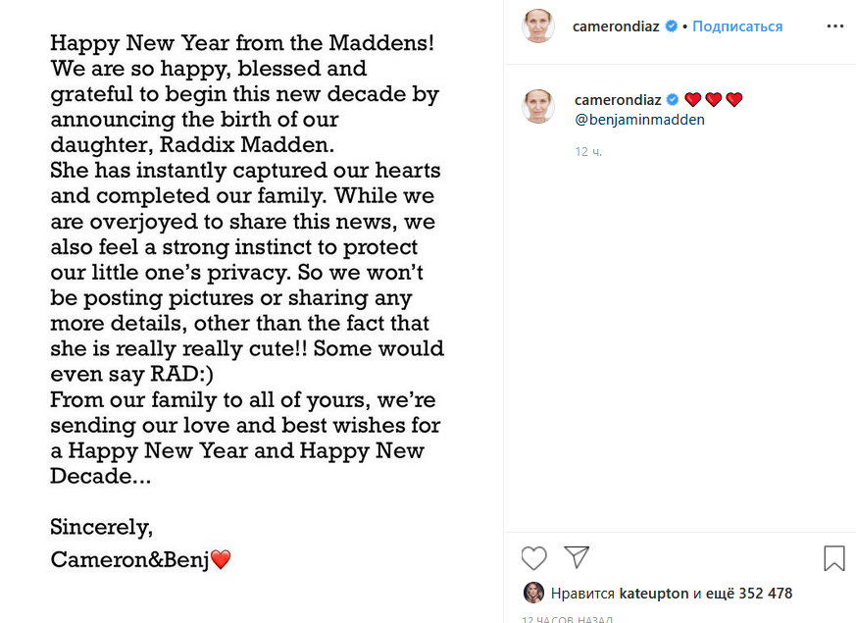The height and width of the screenshot is (623, 856).
Task: Share the post via paper plane icon
Action: click(577, 557)
